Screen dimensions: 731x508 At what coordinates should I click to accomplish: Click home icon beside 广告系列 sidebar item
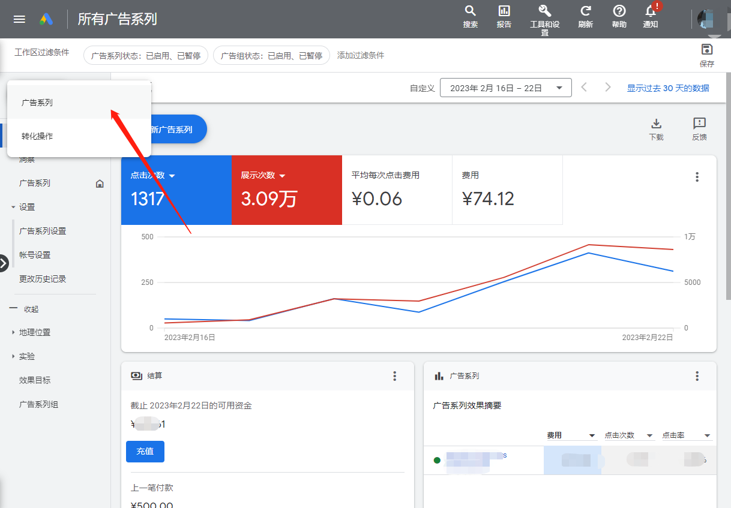(100, 184)
